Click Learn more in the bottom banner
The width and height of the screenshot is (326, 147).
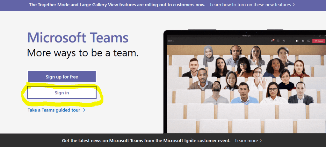pos(246,140)
